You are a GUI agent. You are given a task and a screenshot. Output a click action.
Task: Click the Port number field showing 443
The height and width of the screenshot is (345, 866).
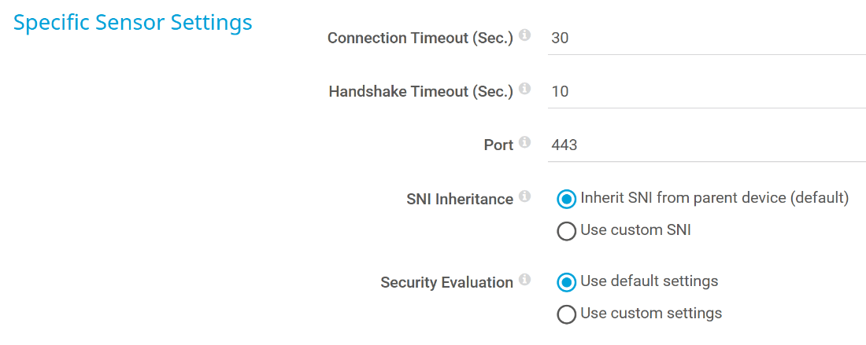706,145
